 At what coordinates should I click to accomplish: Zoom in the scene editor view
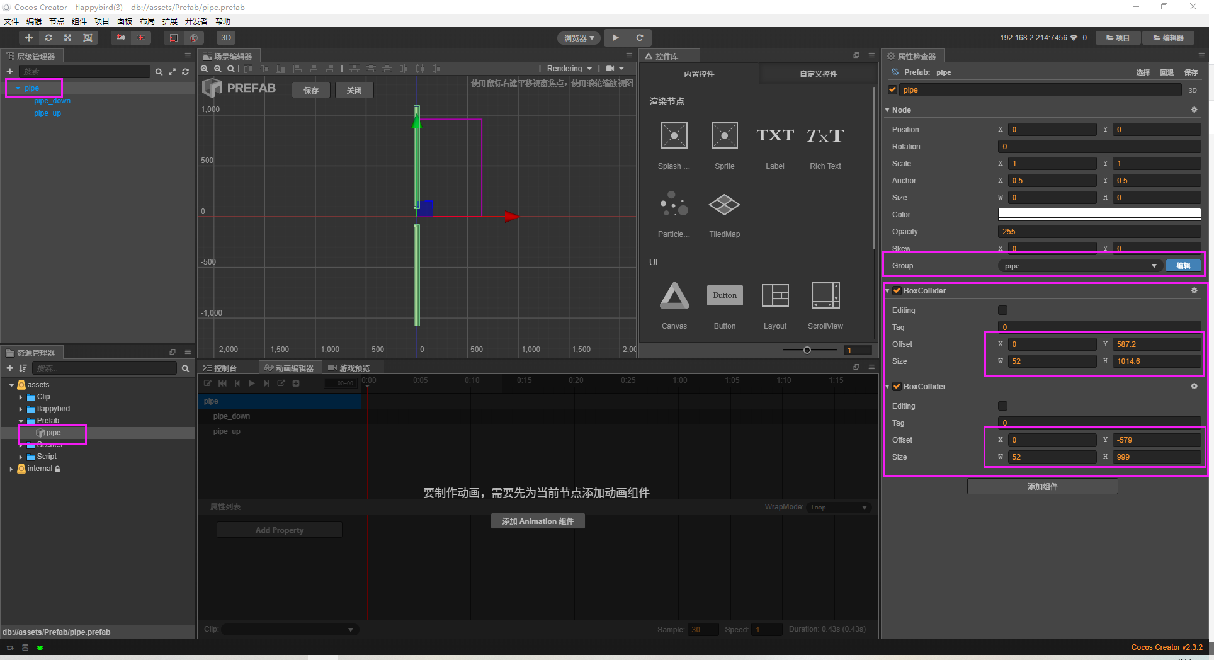click(205, 69)
